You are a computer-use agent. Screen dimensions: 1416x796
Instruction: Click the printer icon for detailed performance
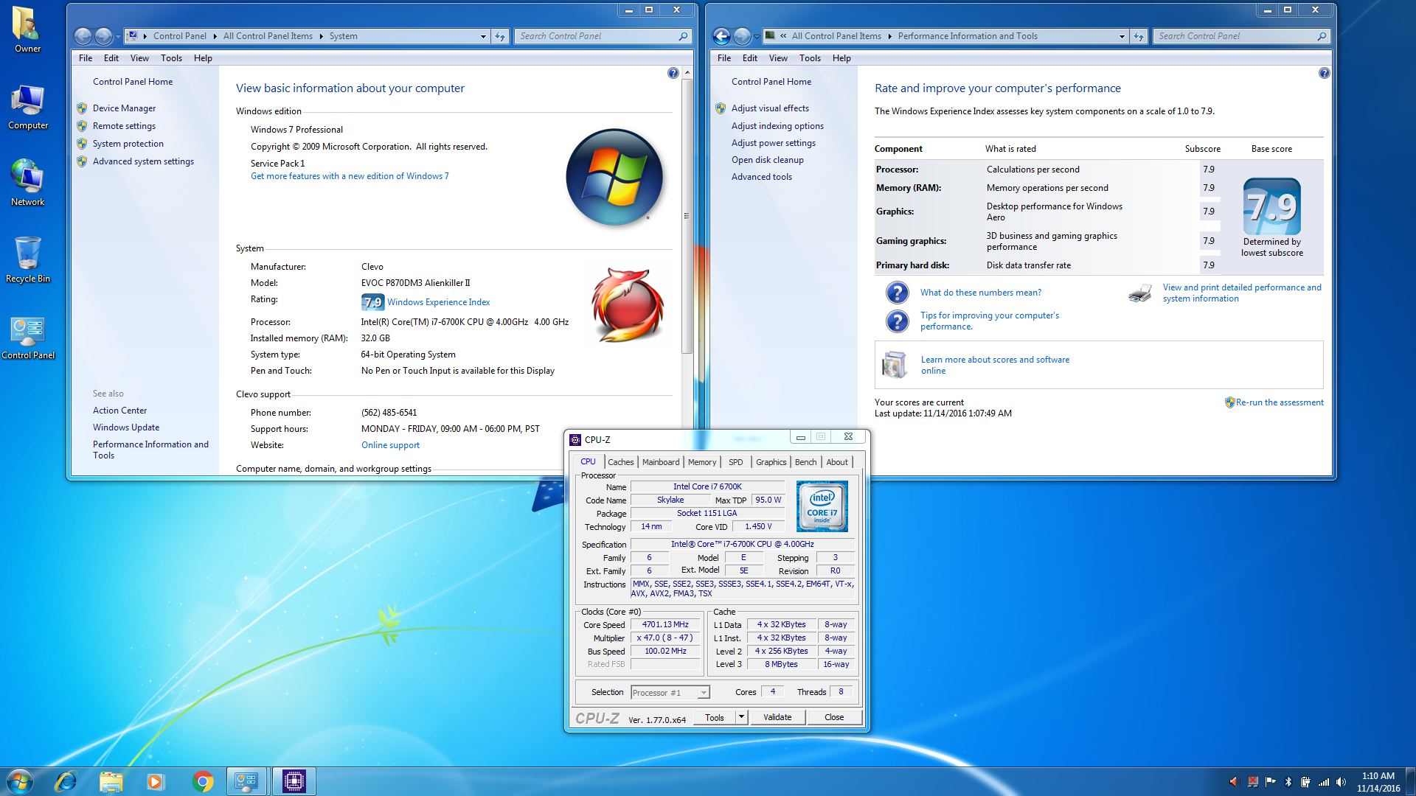point(1139,293)
